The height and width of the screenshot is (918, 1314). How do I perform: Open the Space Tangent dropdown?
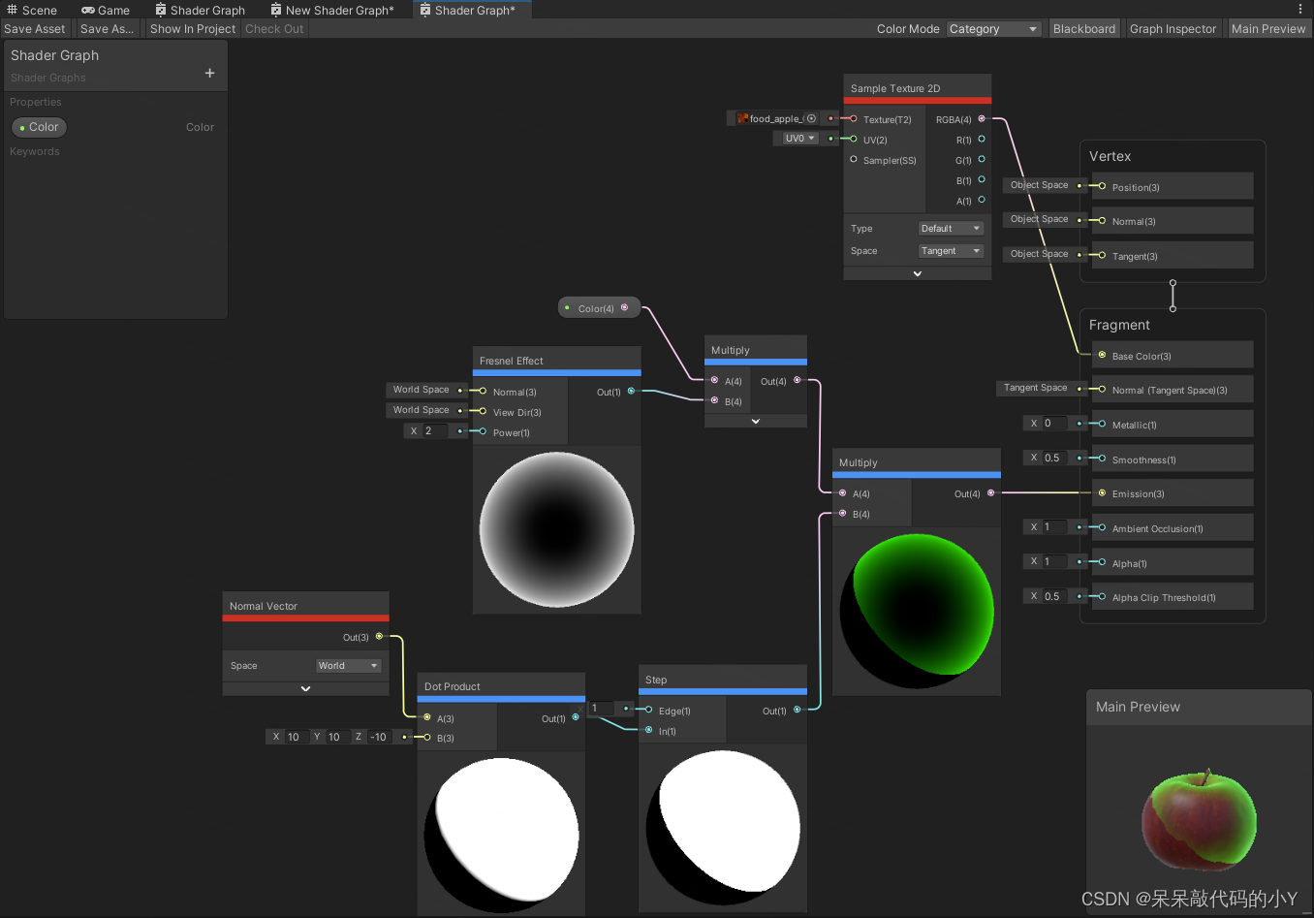click(x=951, y=251)
